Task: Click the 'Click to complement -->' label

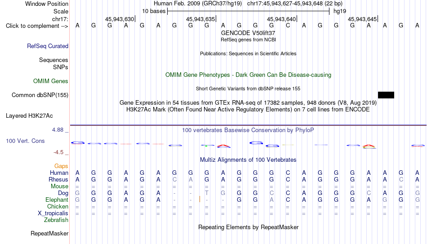Action: tap(37, 26)
